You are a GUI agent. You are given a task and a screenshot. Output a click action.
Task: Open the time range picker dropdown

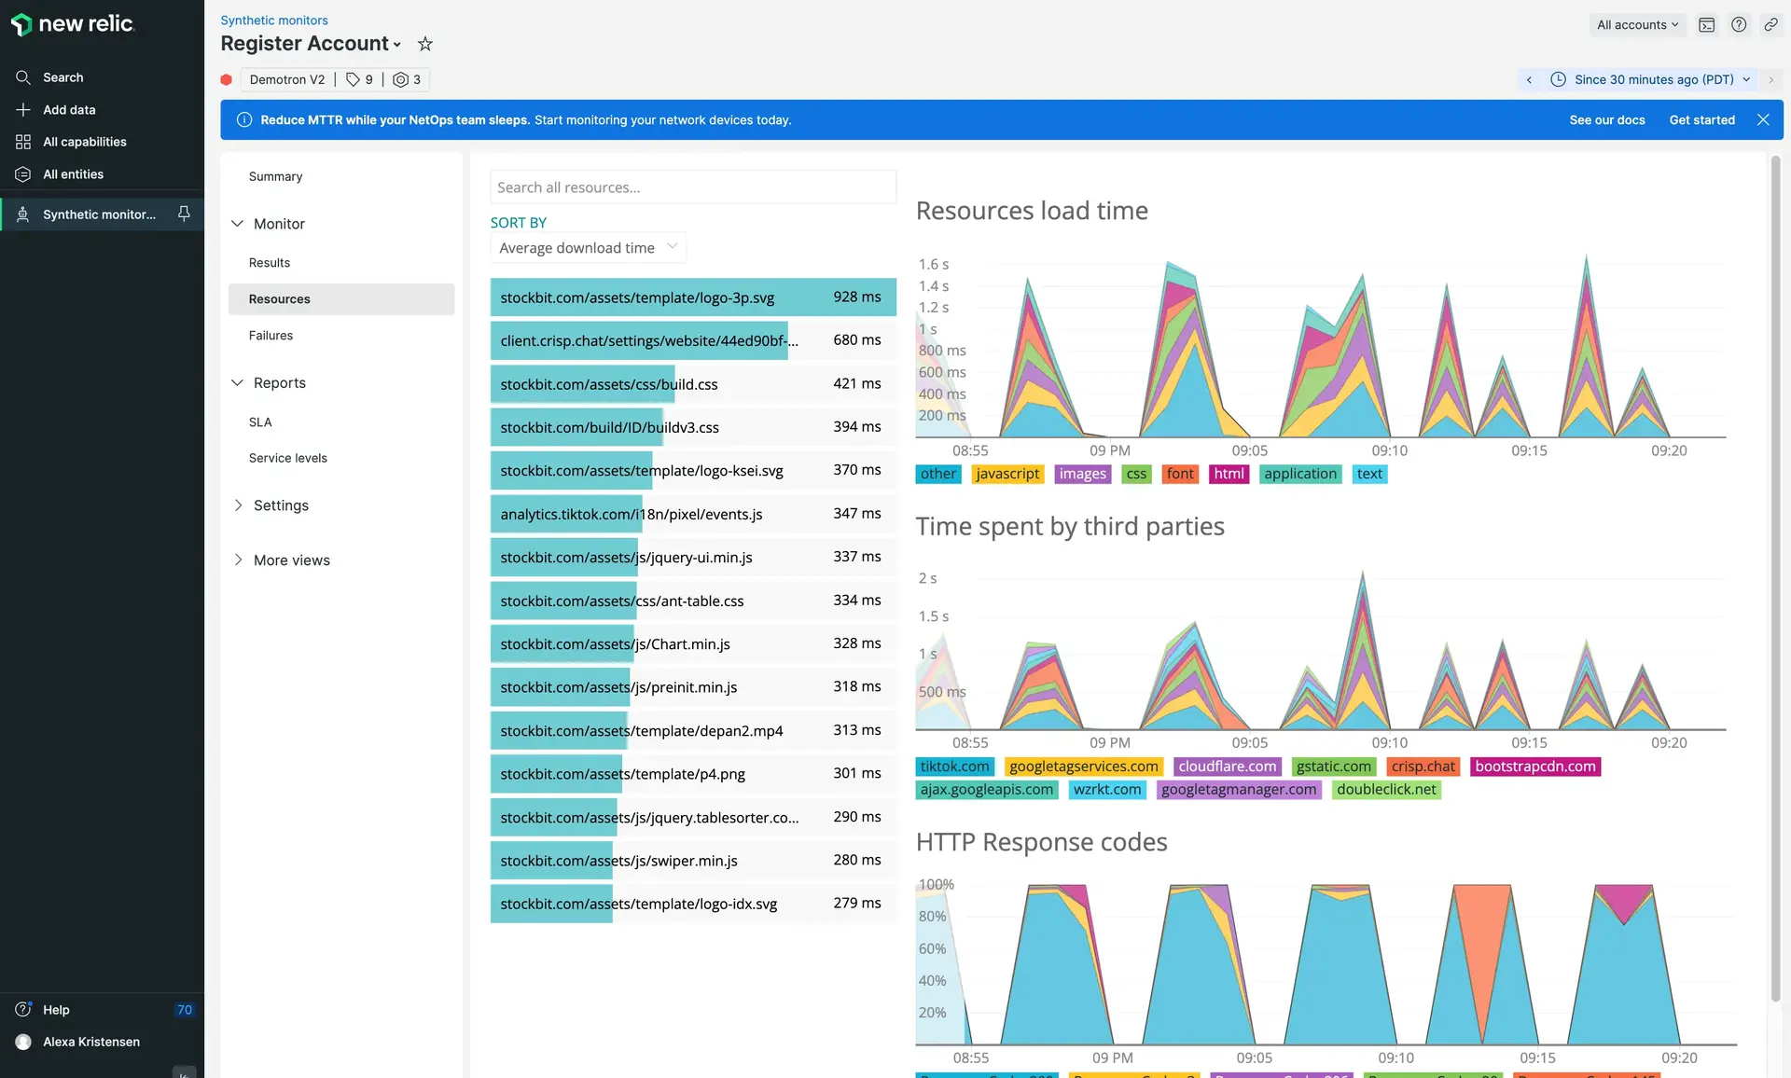(x=1652, y=80)
